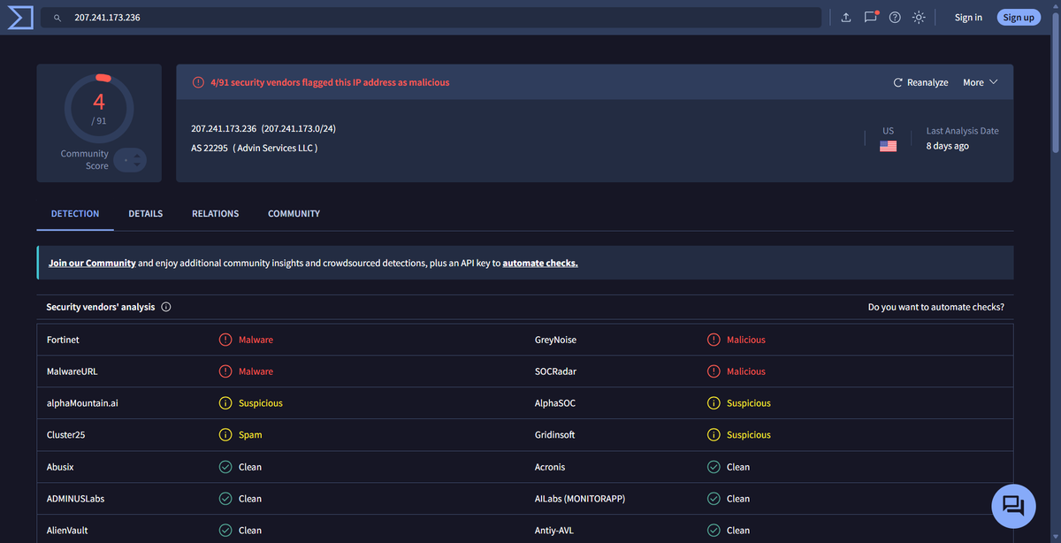Click the 4/91 detection score circle

[99, 108]
